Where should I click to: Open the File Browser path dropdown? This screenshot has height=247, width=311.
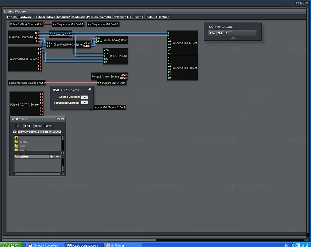click(x=14, y=132)
